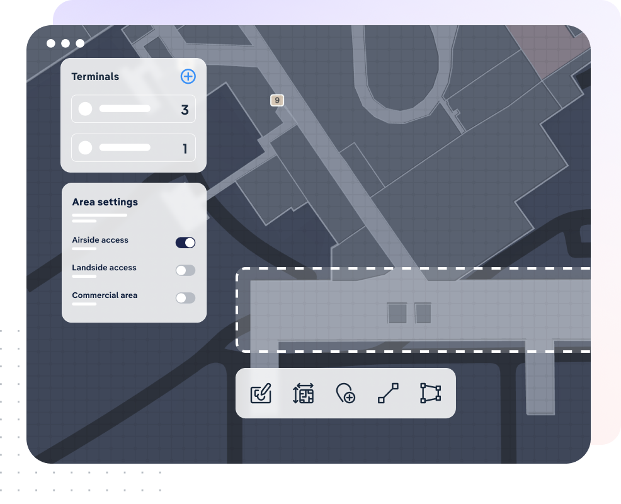Image resolution: width=621 pixels, height=504 pixels.
Task: Click the right square inside dashed selection
Action: [423, 313]
